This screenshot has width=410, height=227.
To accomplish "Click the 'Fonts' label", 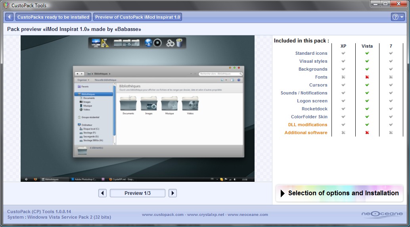I will click(321, 77).
